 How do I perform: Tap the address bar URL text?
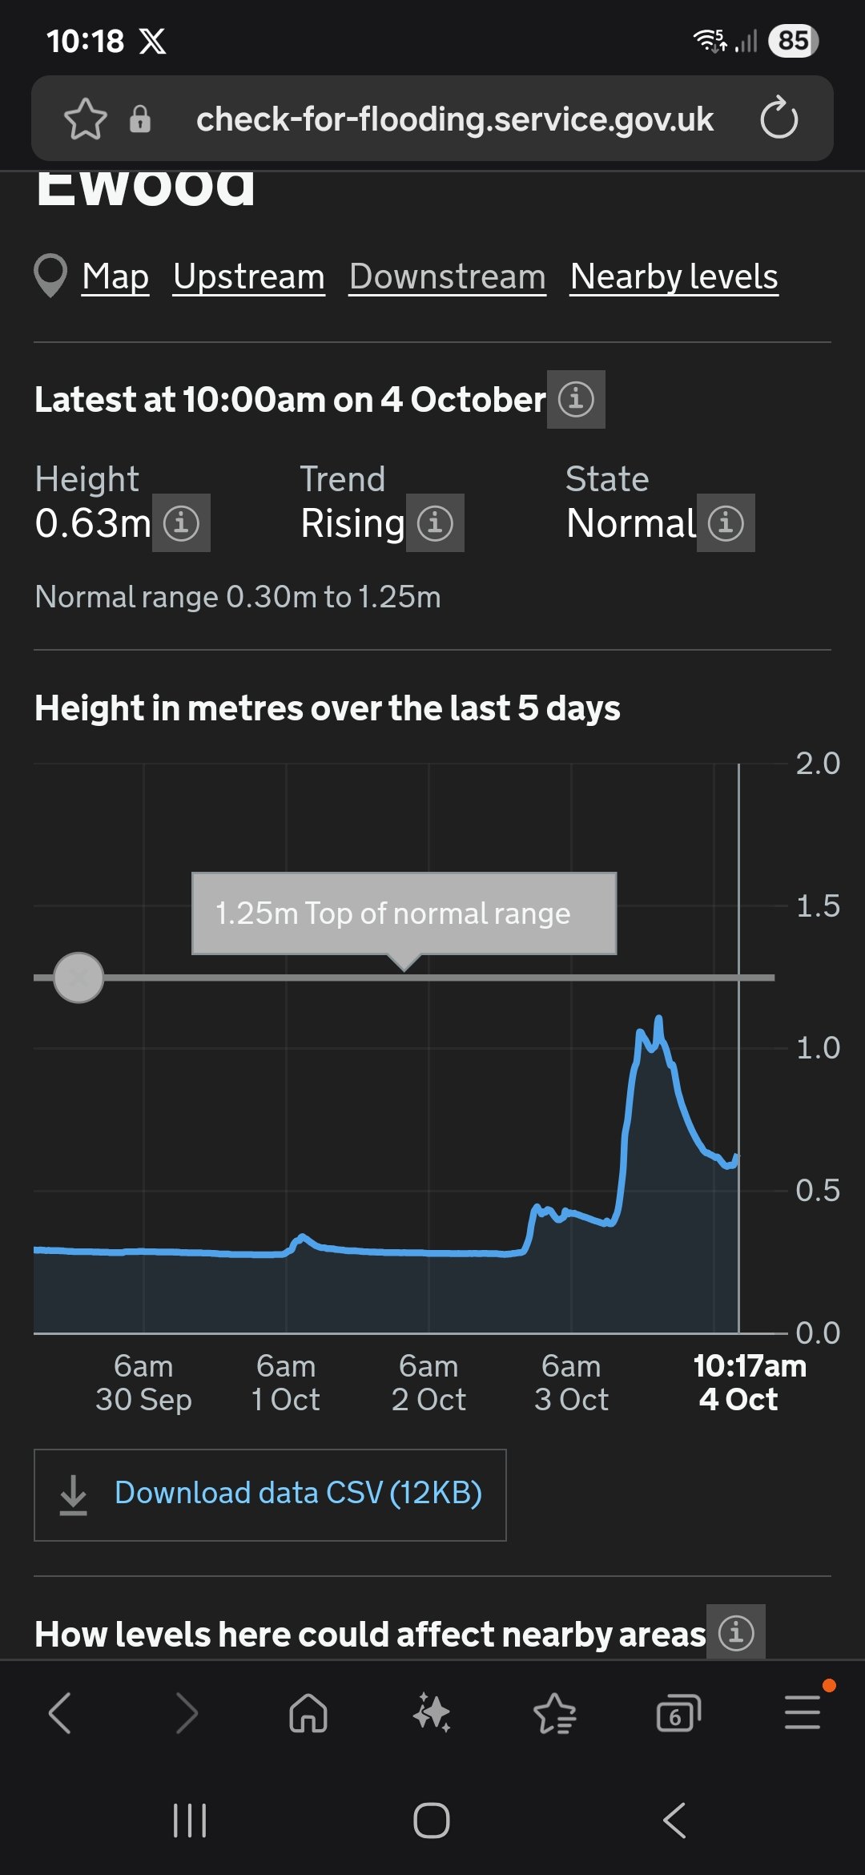[454, 119]
